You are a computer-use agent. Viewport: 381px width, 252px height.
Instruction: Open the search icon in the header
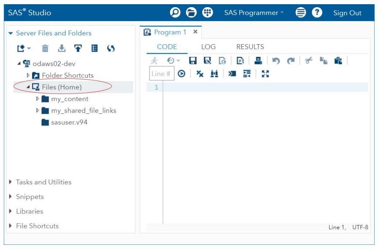[175, 12]
